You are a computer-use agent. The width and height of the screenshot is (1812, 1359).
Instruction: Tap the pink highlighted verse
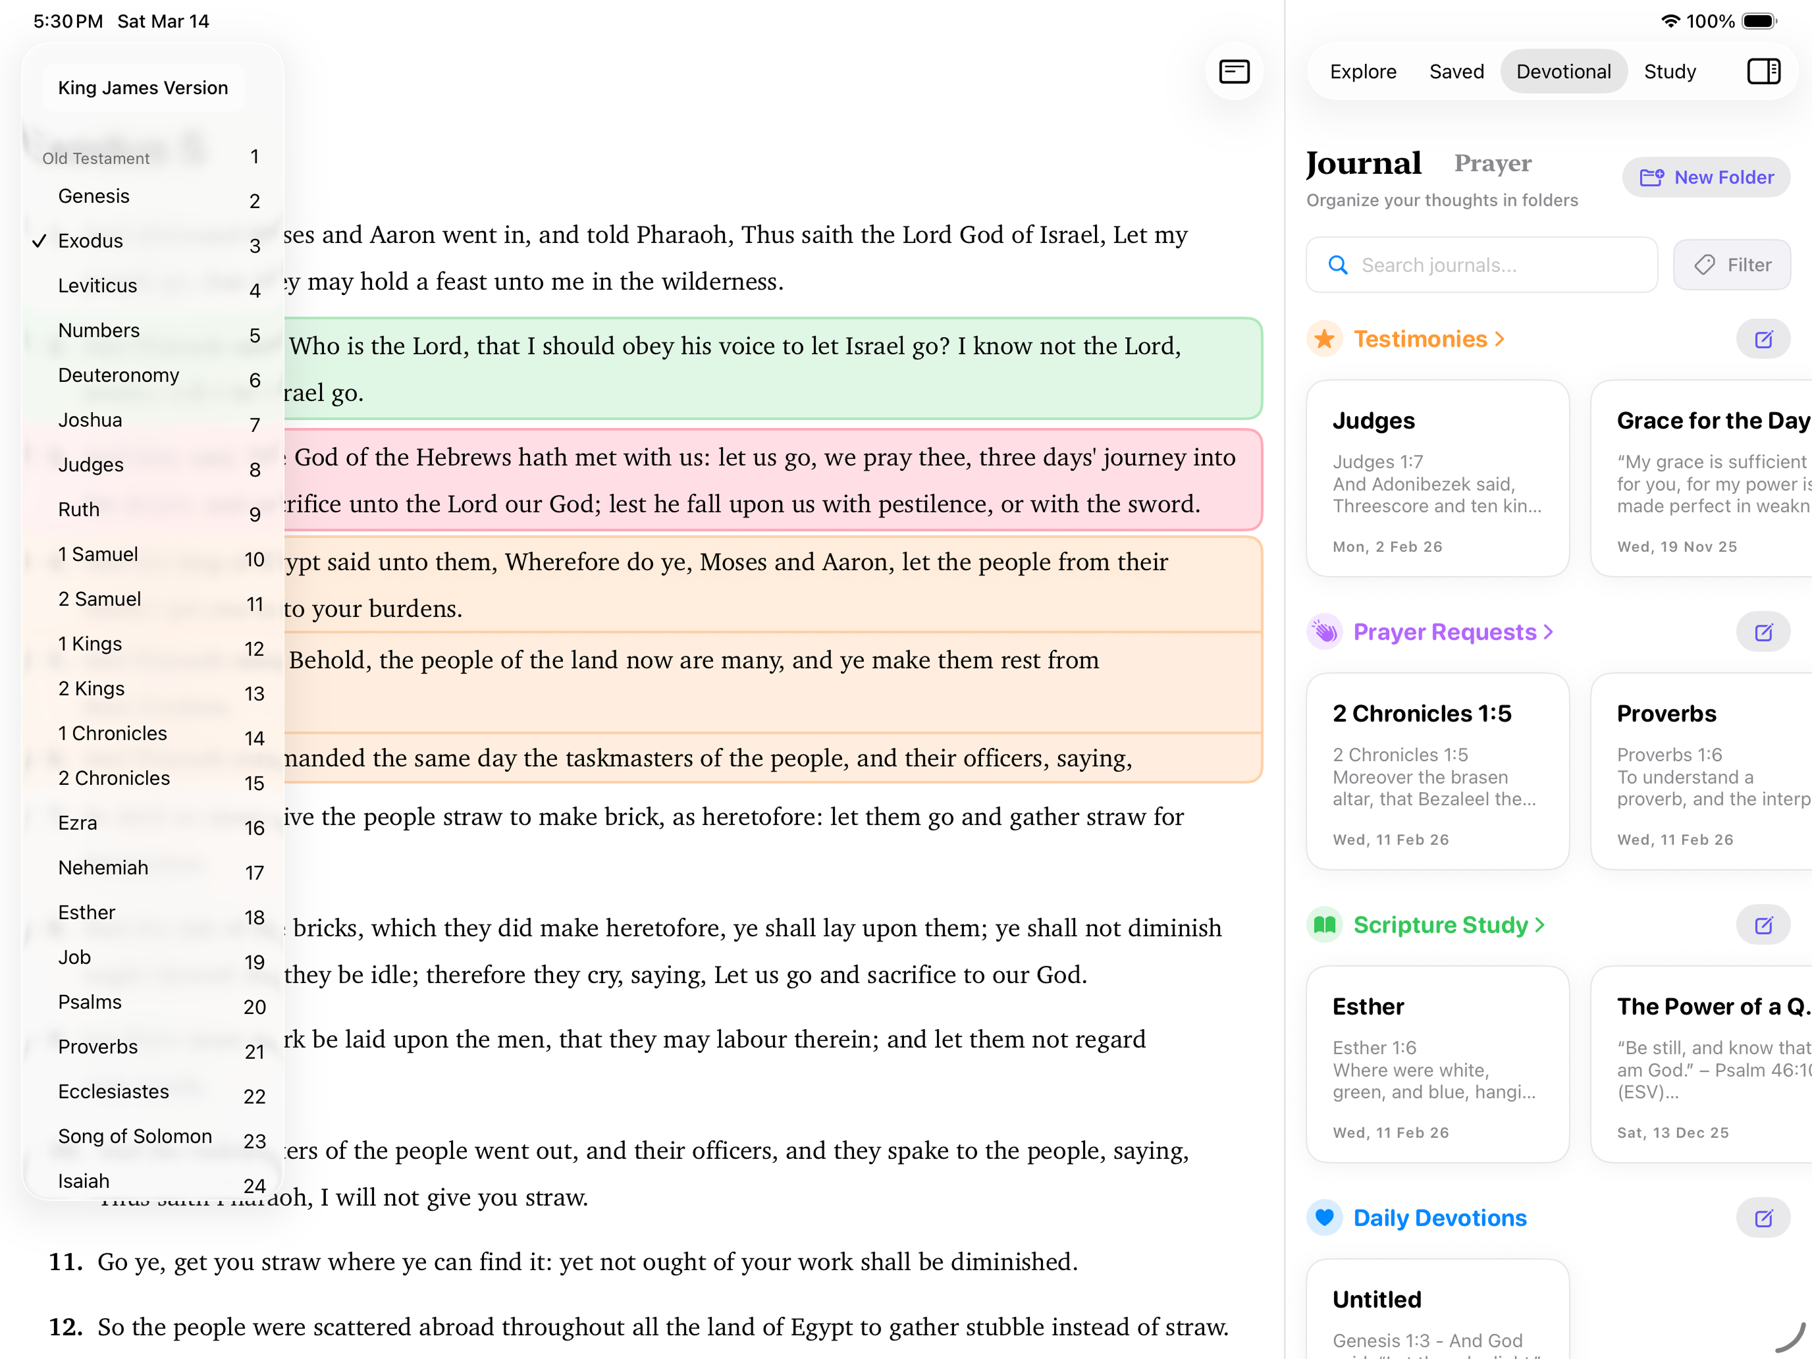pos(772,480)
